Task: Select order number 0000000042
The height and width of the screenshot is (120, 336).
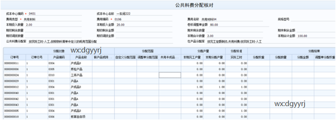Action: pyautogui.click(x=14, y=99)
